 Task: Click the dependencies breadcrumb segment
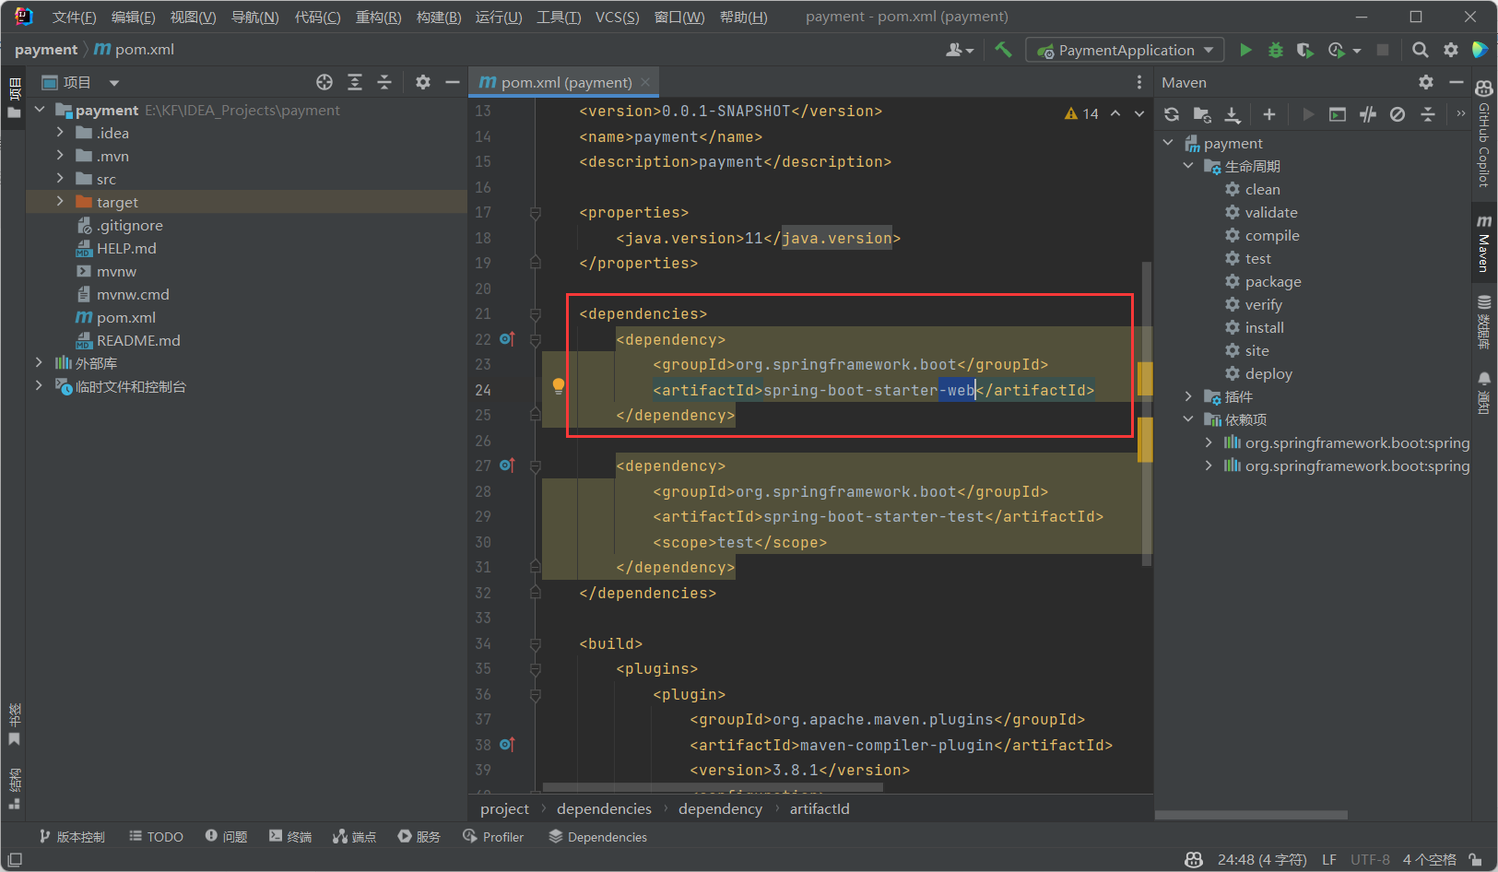click(x=604, y=808)
